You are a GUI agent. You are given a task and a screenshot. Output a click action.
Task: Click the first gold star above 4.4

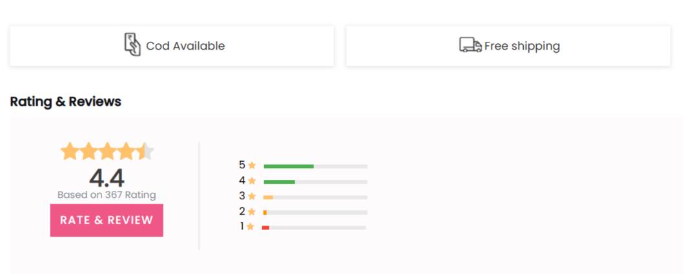(69, 151)
